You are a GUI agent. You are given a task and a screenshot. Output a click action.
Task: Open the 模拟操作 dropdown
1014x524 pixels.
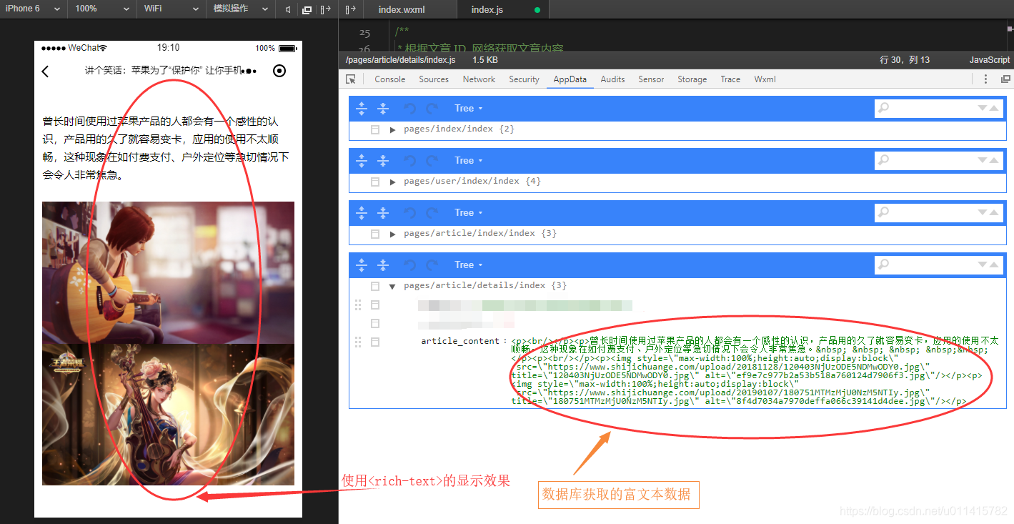pyautogui.click(x=241, y=9)
